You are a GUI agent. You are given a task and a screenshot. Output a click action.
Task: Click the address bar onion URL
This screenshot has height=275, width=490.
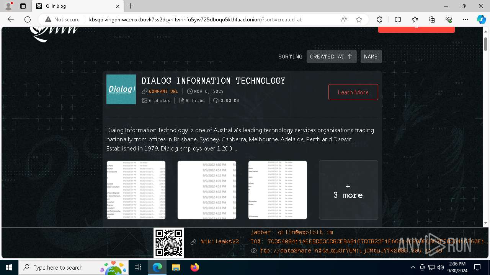coord(195,19)
